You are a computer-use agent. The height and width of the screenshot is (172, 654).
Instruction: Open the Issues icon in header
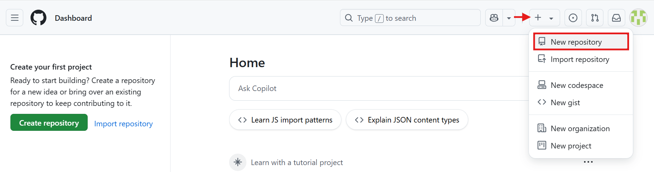coord(573,18)
